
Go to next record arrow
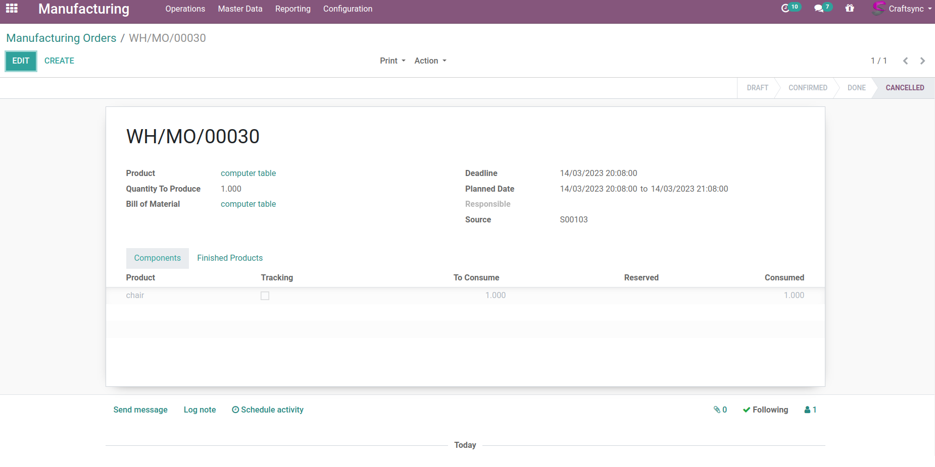coord(922,61)
